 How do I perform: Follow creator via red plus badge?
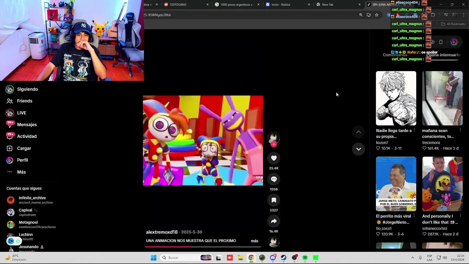pos(274,144)
